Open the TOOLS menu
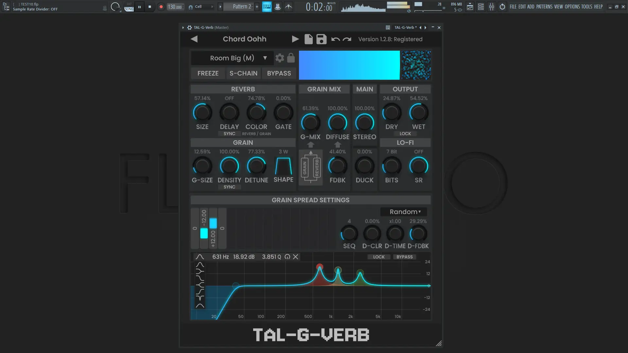This screenshot has width=628, height=353. 586,7
